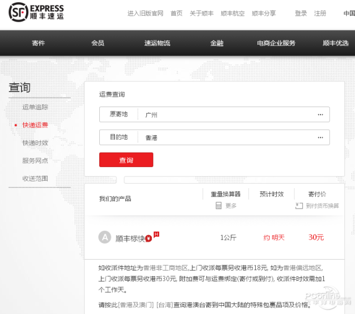The width and height of the screenshot is (355, 314).
Task: Select the 原寄地 field showing 广州
Action: coord(215,114)
